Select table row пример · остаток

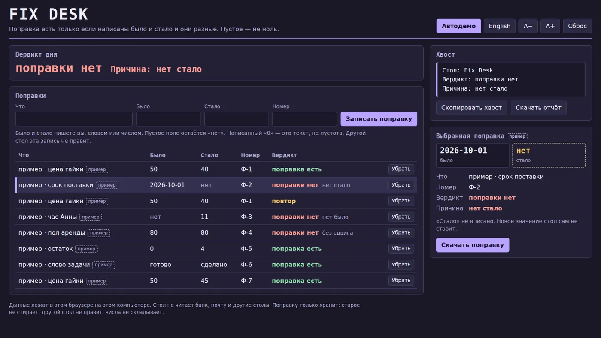click(x=216, y=249)
